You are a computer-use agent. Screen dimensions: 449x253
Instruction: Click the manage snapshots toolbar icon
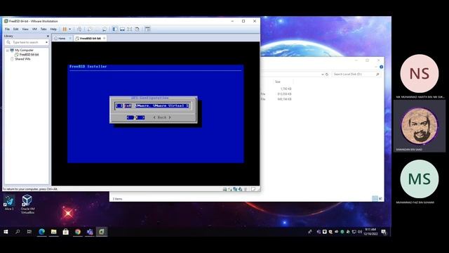(105, 29)
